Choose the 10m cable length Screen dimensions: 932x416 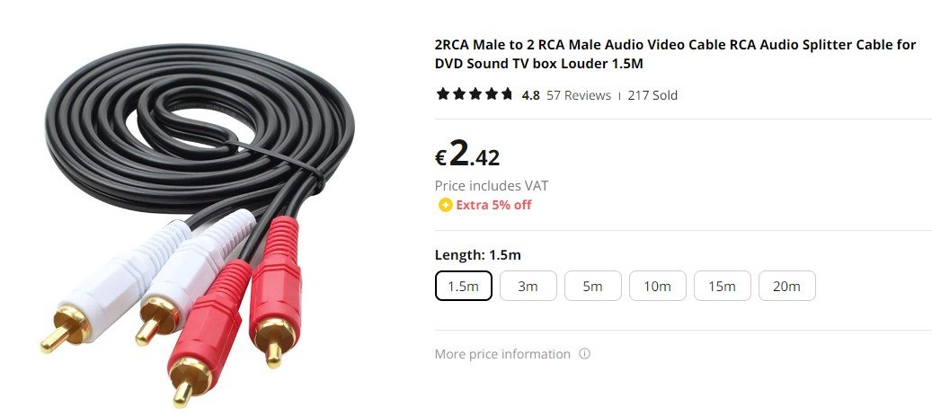click(x=658, y=286)
